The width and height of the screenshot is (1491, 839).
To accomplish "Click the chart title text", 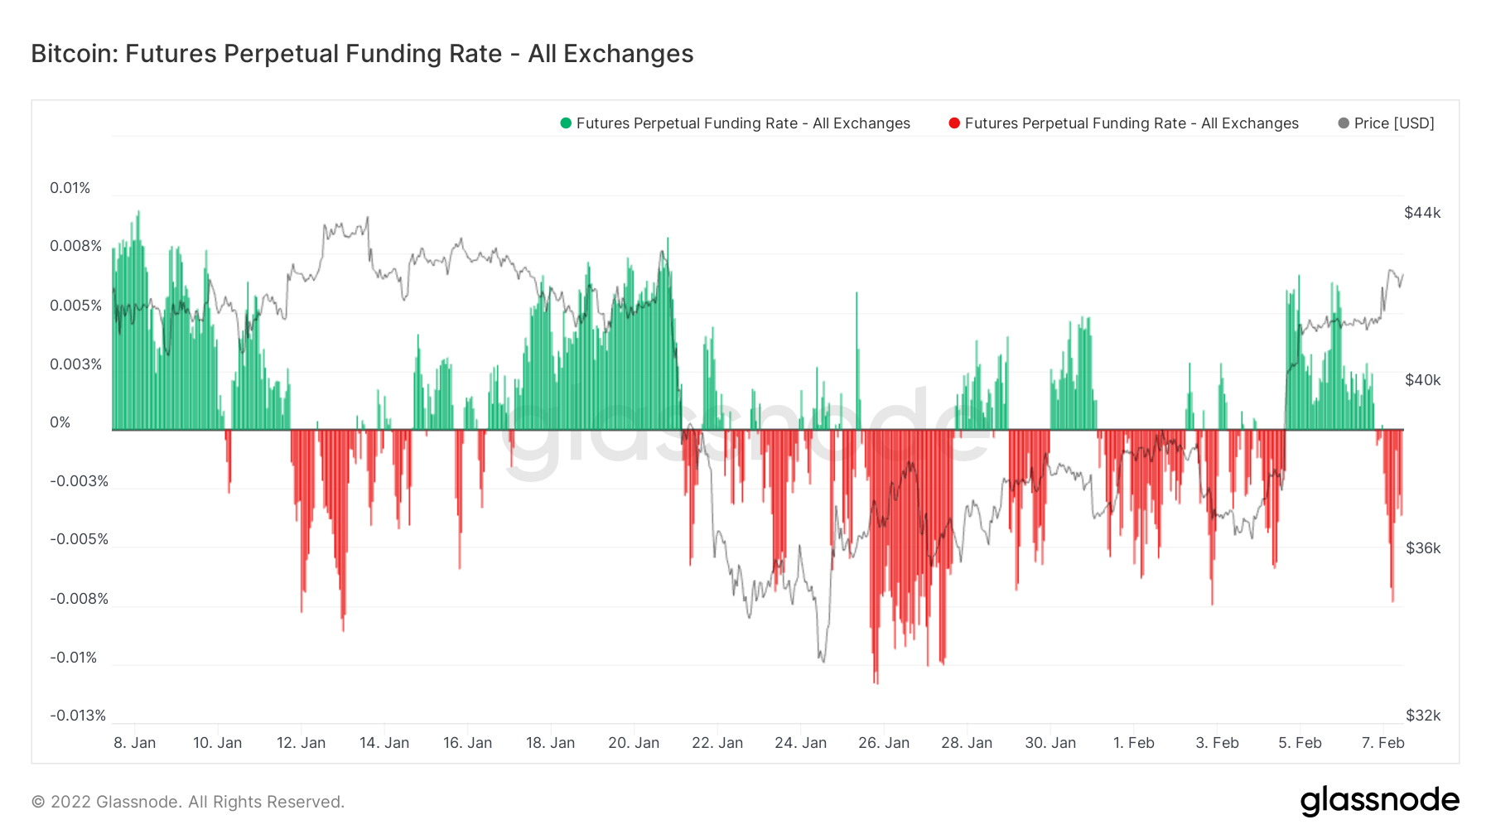I will pos(362,54).
